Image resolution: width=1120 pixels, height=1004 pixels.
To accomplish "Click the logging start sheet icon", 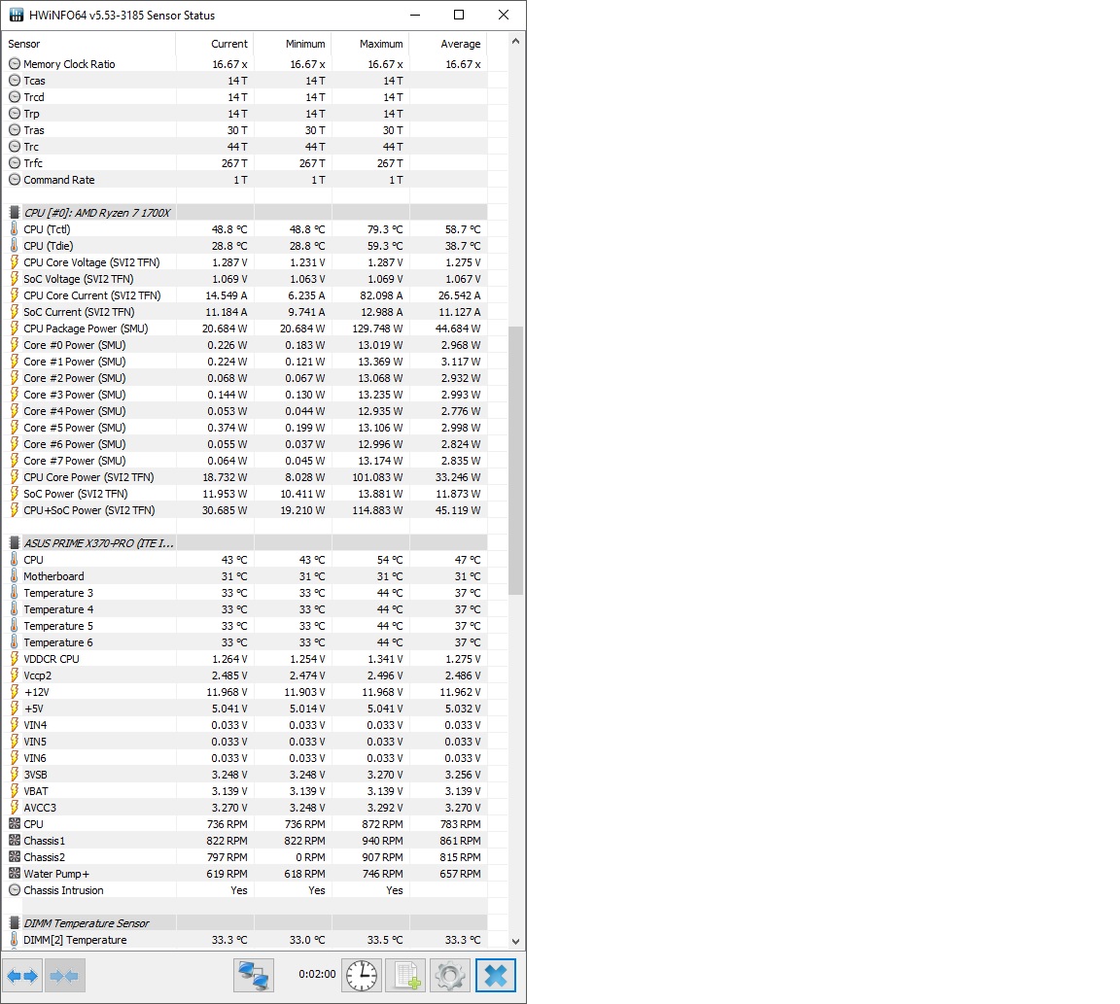I will (405, 976).
